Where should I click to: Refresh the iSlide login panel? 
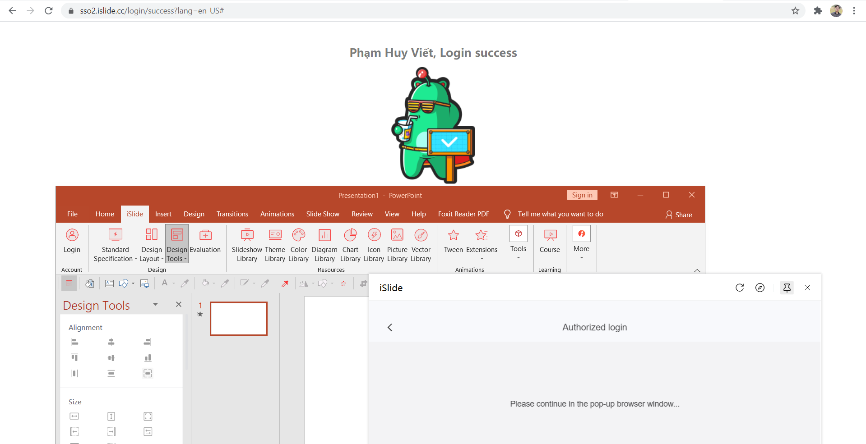(x=740, y=288)
